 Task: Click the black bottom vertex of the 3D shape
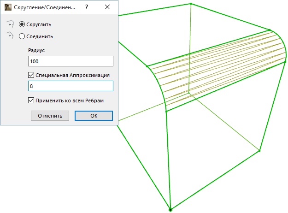[170, 210]
